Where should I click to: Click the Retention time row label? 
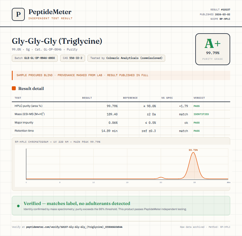click(24, 131)
